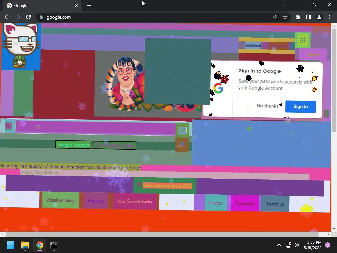Click the magnifier icon in search box
Screen dimensions: 337x253
[8, 126]
